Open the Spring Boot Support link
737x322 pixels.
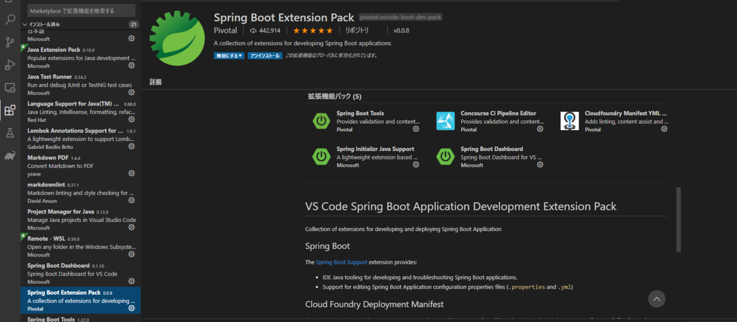click(x=341, y=262)
